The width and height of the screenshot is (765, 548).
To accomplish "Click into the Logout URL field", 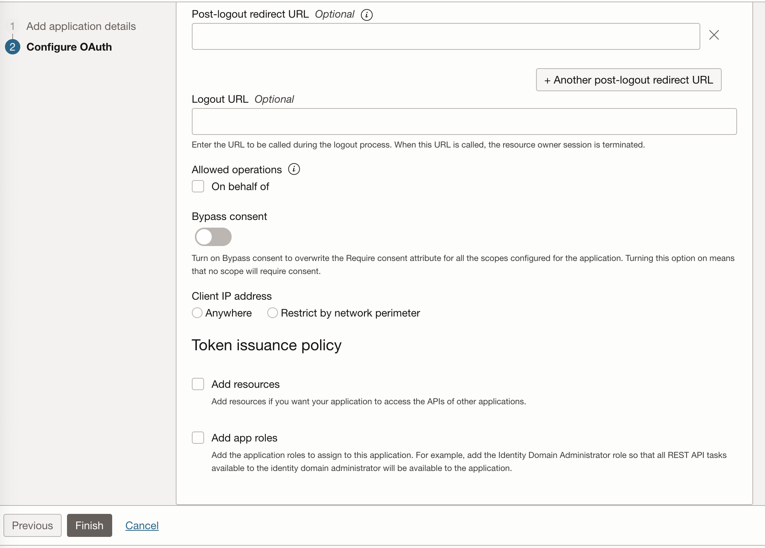I will (x=464, y=121).
